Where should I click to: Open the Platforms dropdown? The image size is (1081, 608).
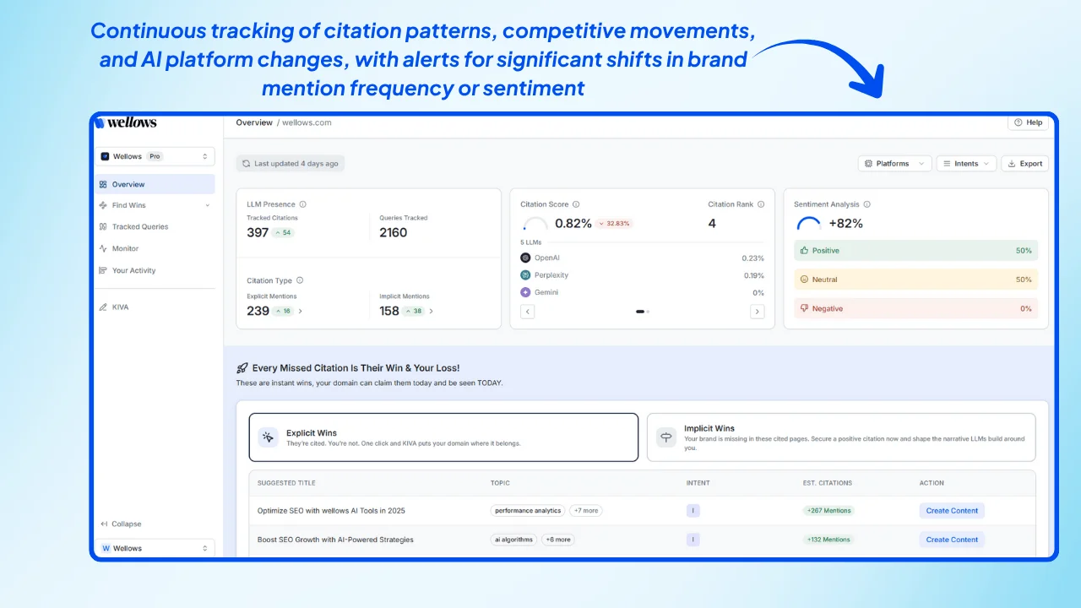point(894,164)
